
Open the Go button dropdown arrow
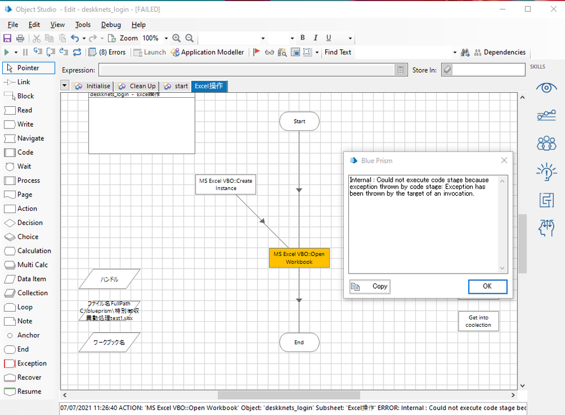16,53
